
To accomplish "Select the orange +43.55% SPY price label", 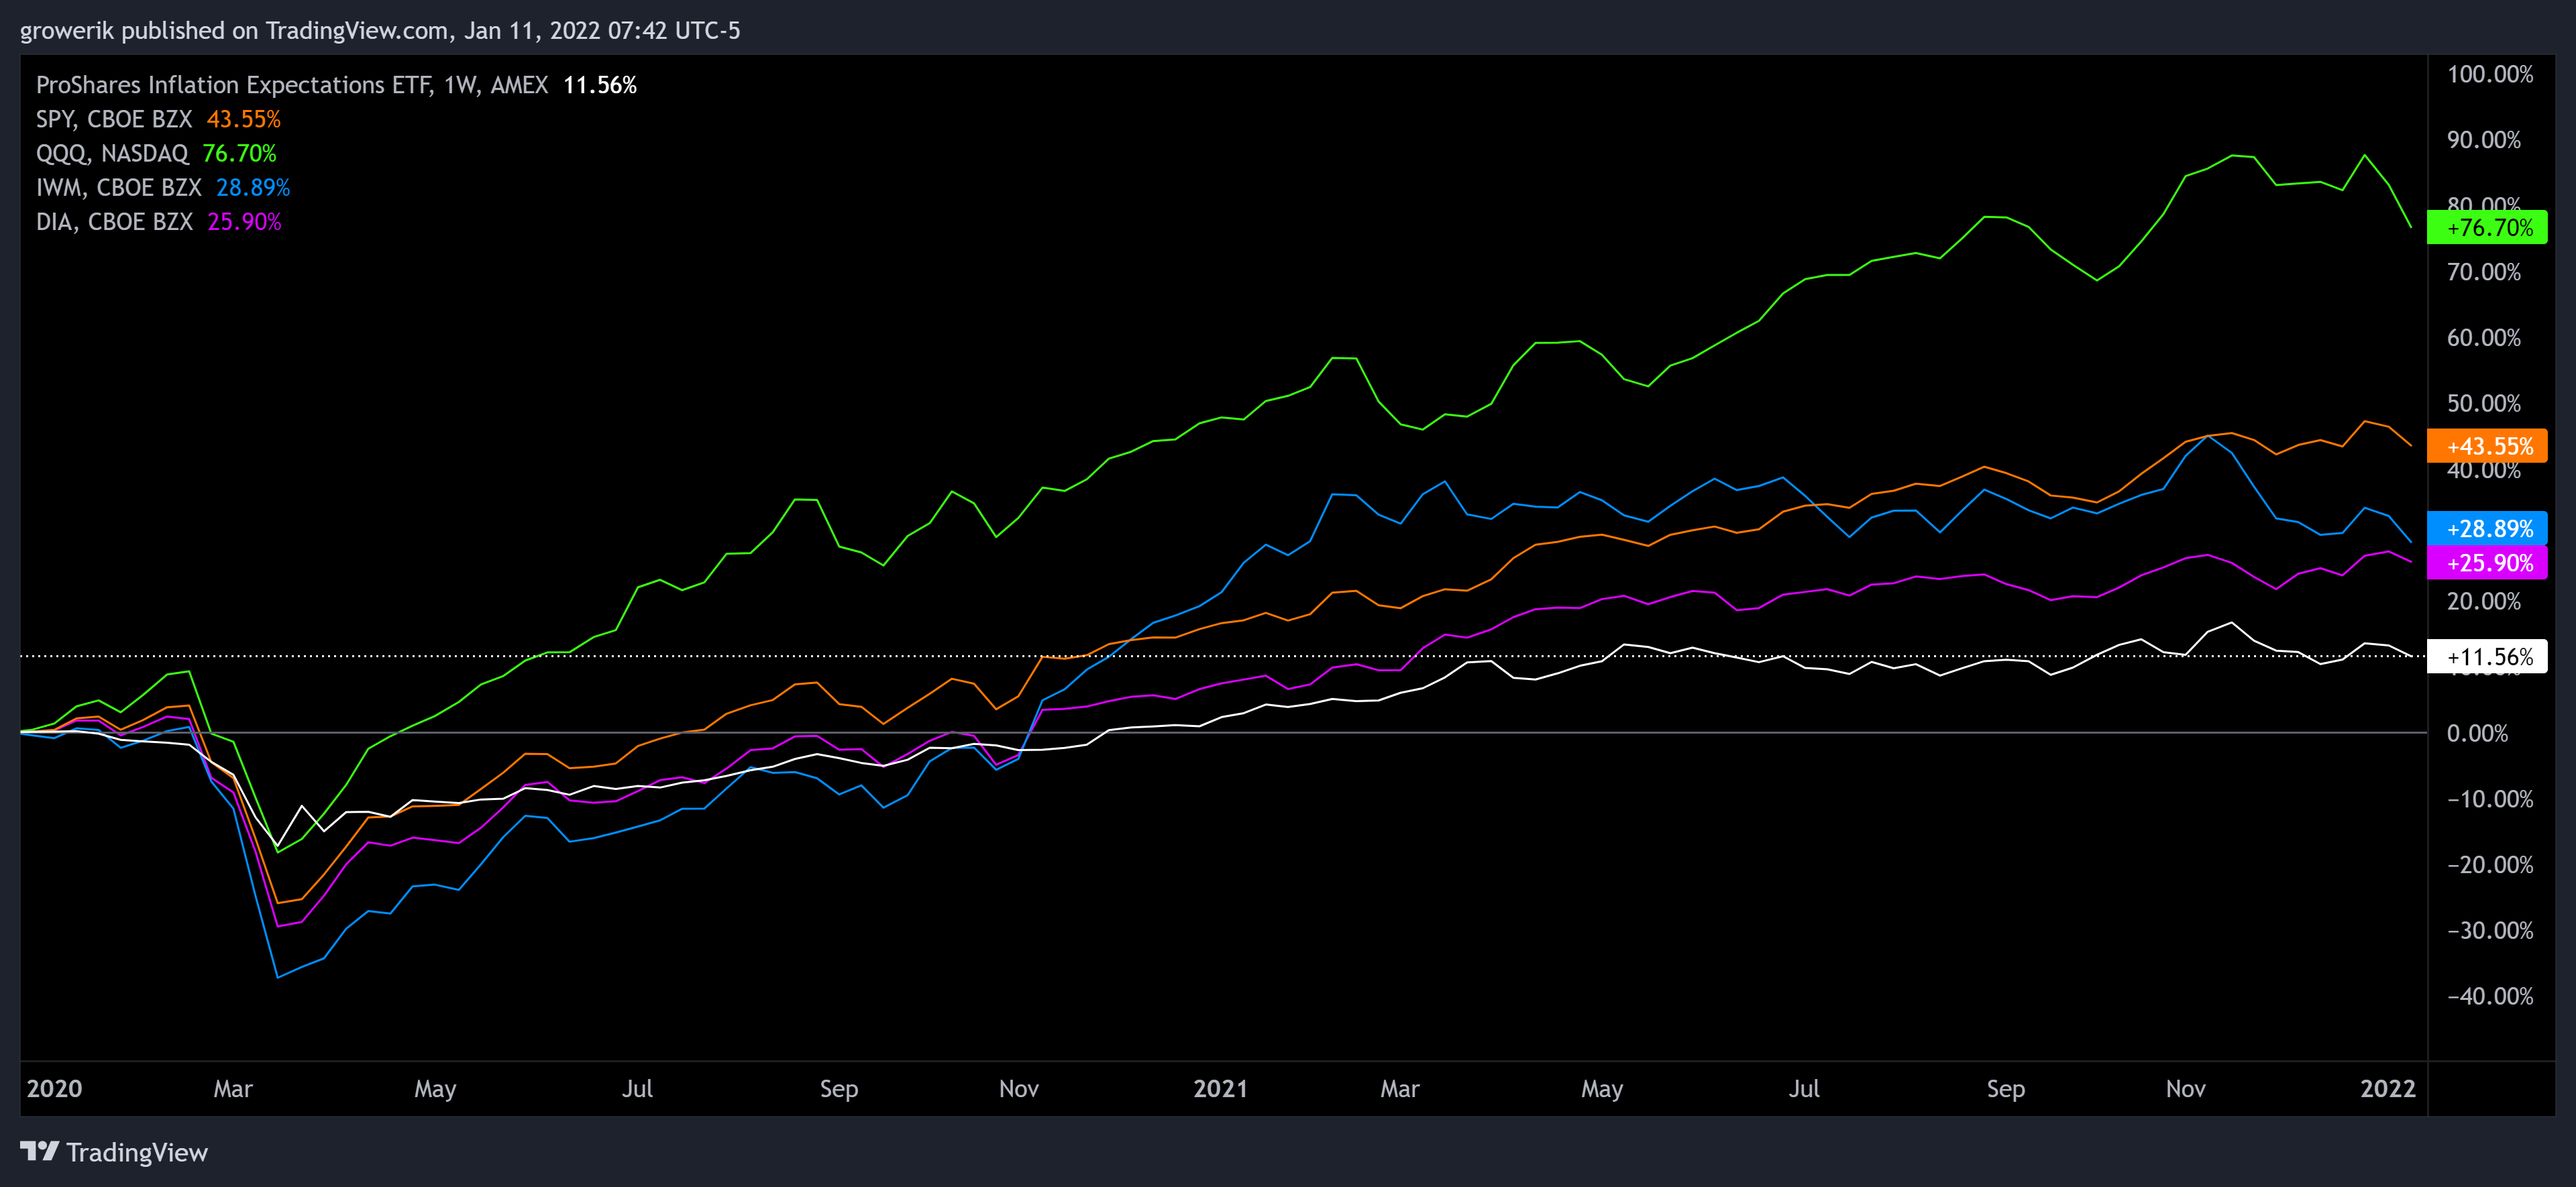I will 2488,446.
